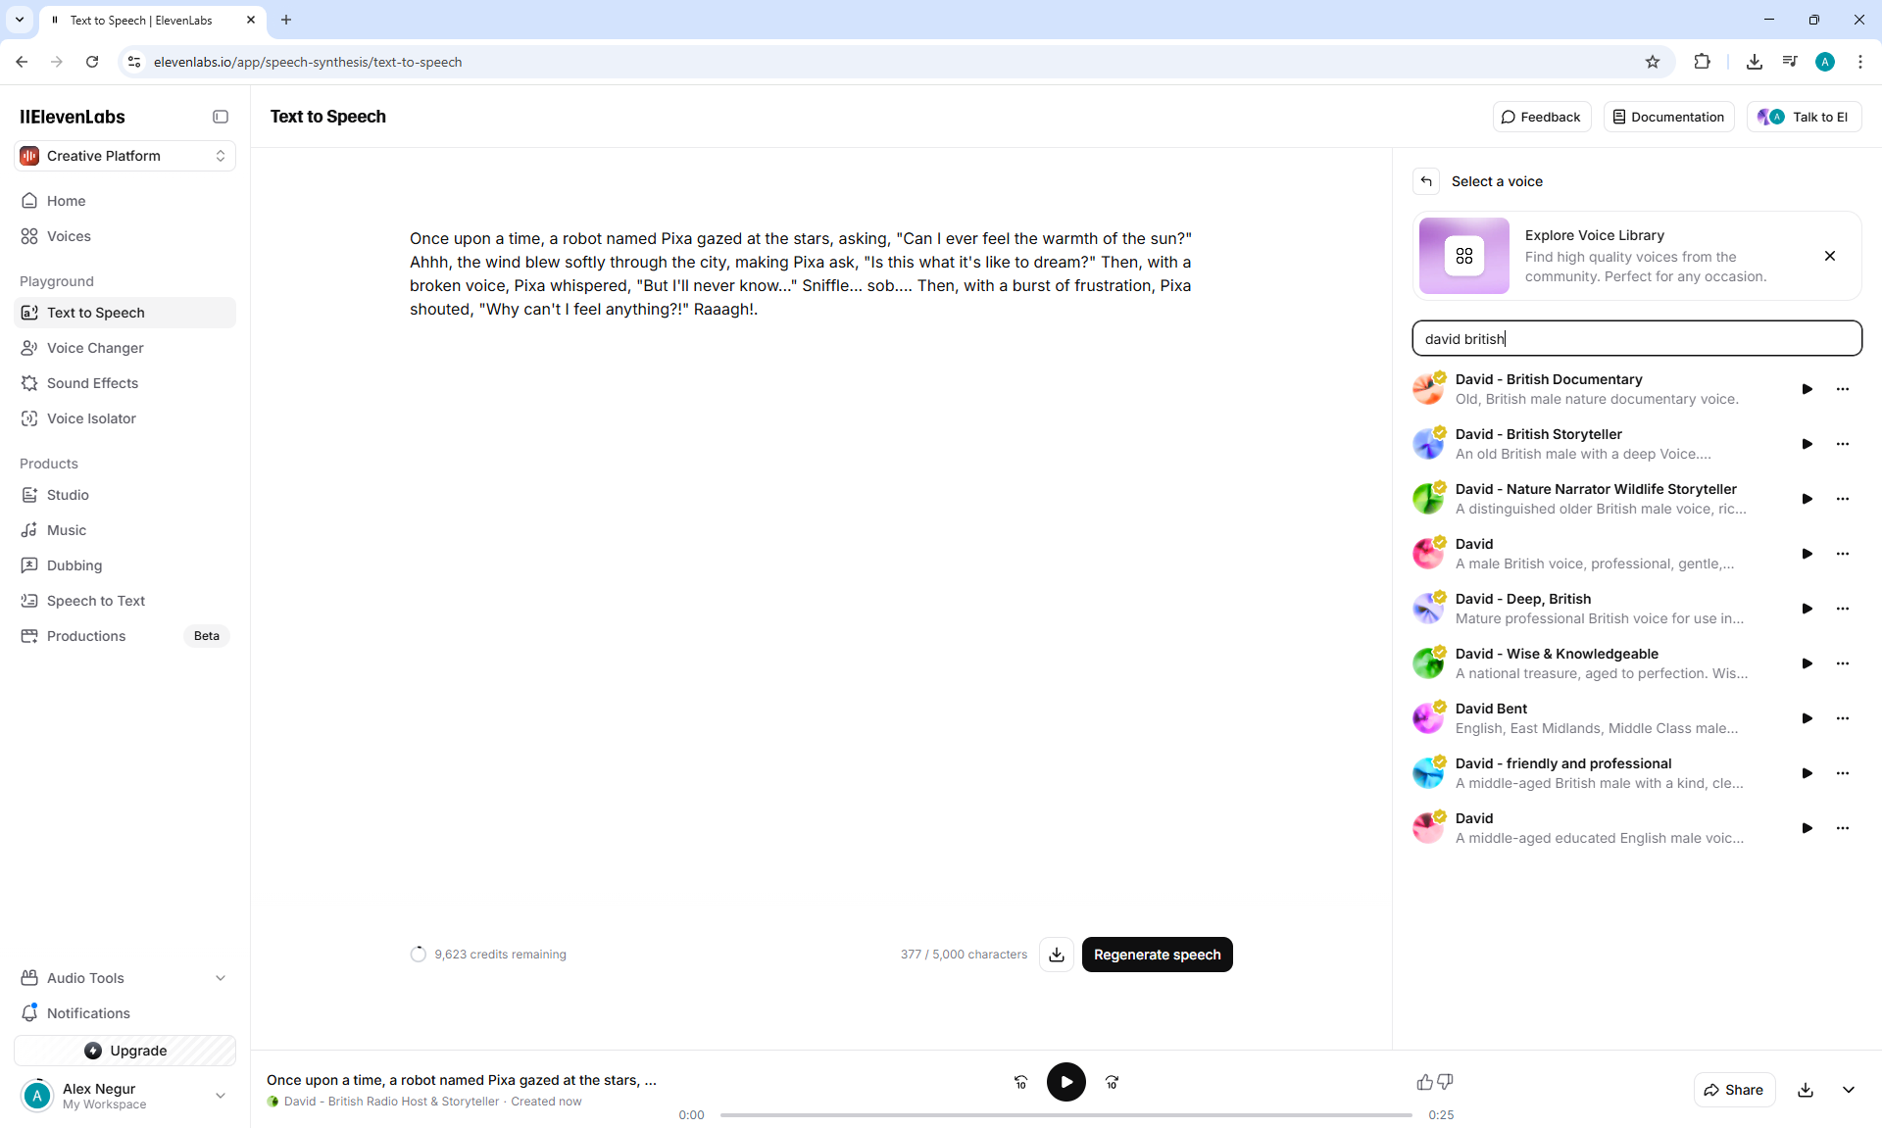Seek along the audio progress bar
Screen dimensions: 1882x1128
click(x=1065, y=1115)
